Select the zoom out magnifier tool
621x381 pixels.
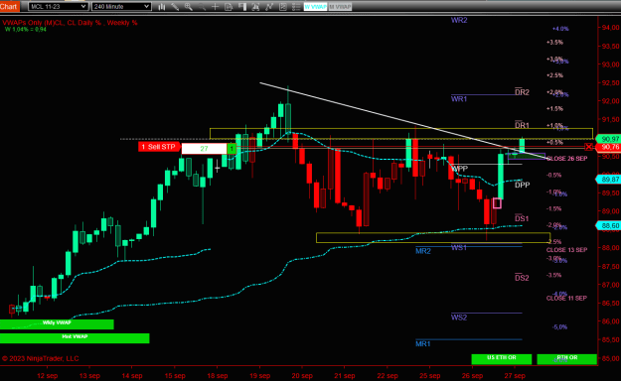click(202, 7)
